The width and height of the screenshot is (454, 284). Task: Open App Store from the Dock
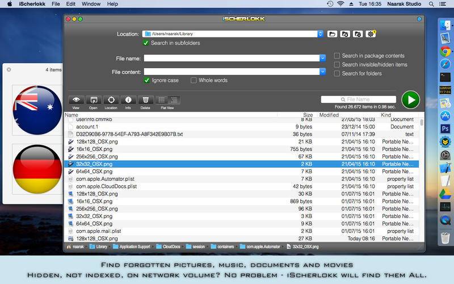445,116
